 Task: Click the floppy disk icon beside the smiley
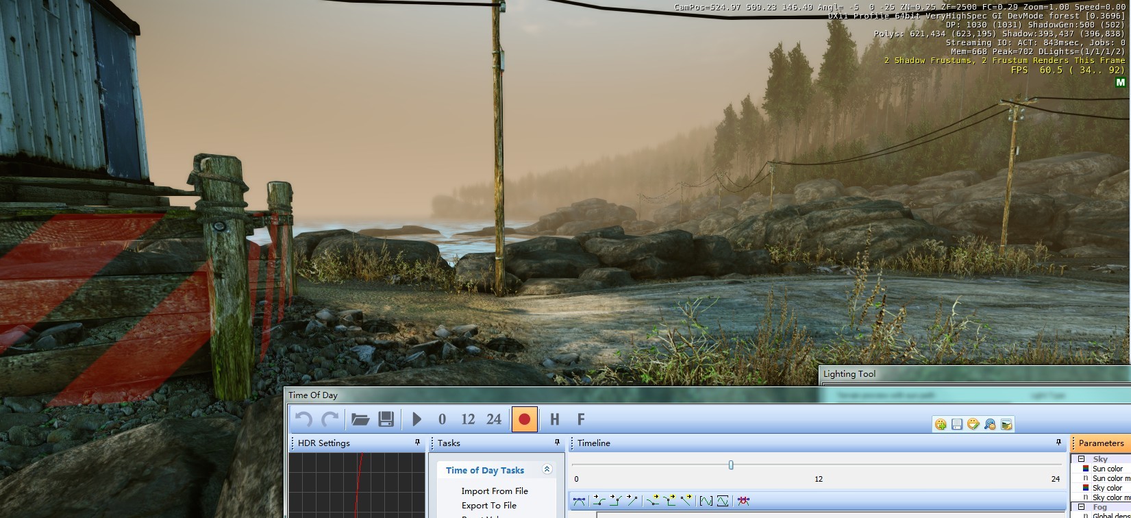point(957,424)
